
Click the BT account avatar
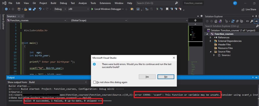tap(235, 3)
